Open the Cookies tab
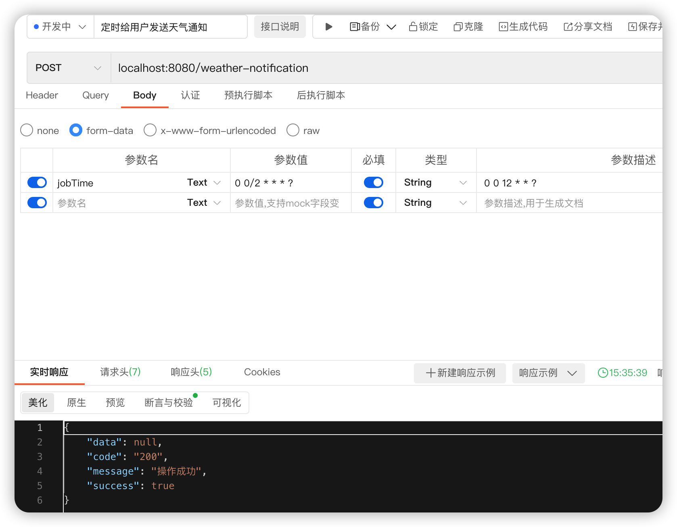 (x=262, y=372)
